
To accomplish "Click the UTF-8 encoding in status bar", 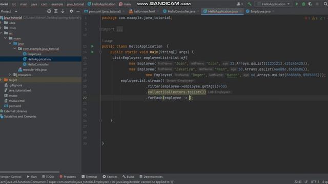I will [315, 182].
